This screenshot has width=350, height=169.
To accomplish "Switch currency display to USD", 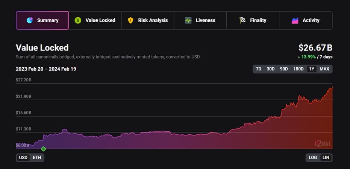I will coord(23,158).
